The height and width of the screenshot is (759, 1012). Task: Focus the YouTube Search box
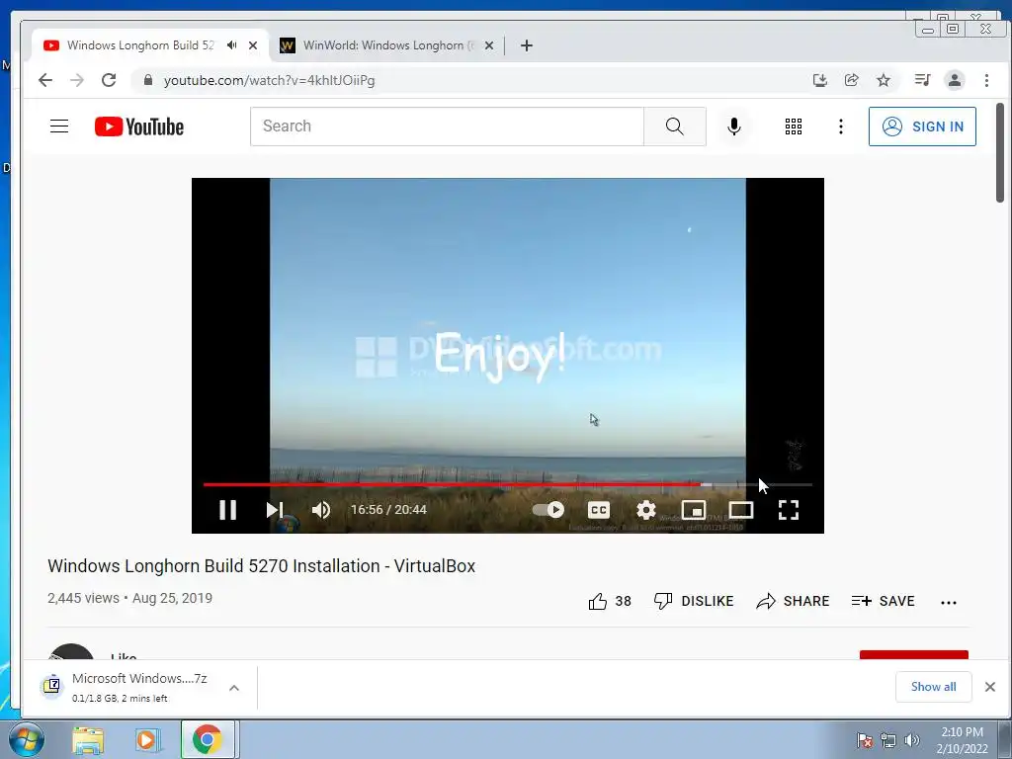[x=447, y=126]
